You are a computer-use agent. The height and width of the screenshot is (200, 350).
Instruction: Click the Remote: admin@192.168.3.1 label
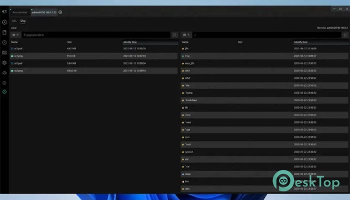[332, 28]
